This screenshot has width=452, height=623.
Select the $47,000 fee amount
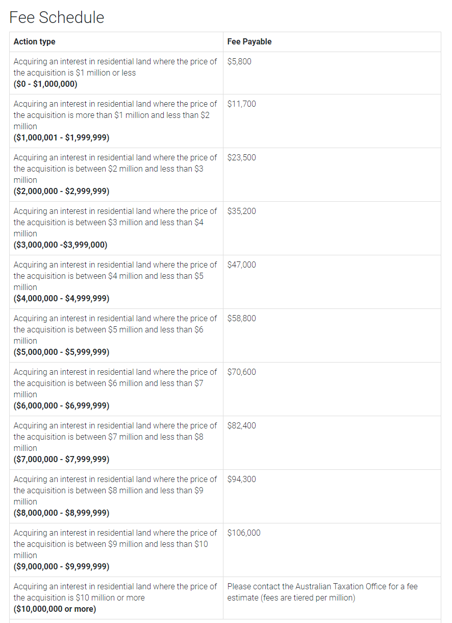coord(242,265)
